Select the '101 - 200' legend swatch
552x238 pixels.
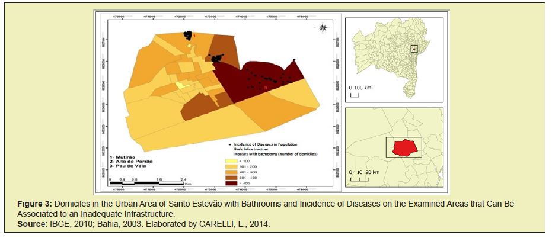[232, 166]
